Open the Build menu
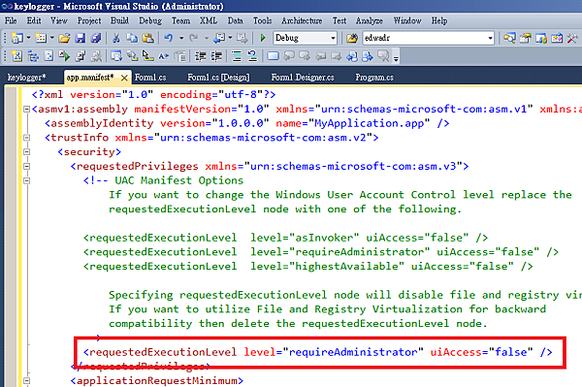The height and width of the screenshot is (387, 582). pos(119,20)
